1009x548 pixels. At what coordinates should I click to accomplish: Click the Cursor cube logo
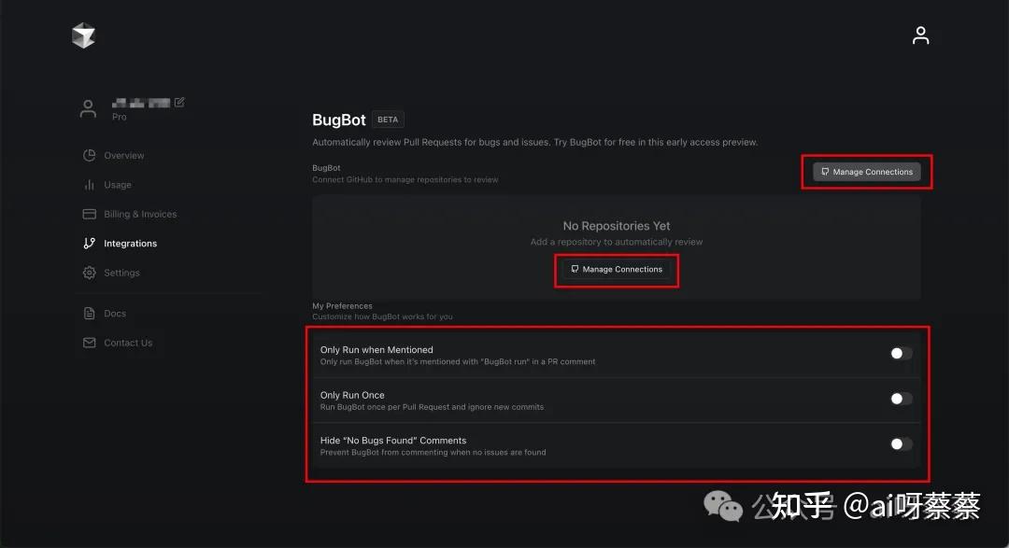(84, 35)
